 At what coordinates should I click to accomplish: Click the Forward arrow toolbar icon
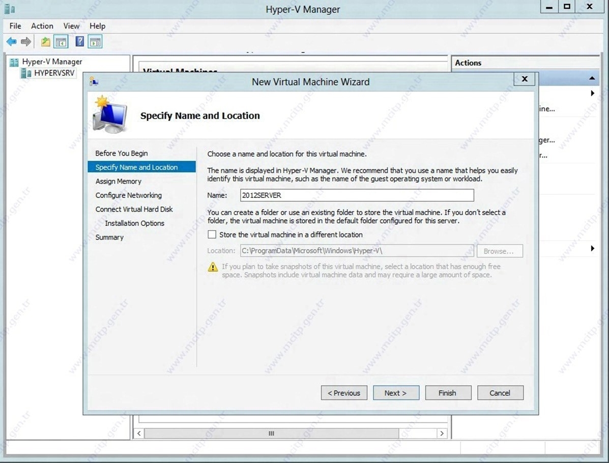(26, 42)
